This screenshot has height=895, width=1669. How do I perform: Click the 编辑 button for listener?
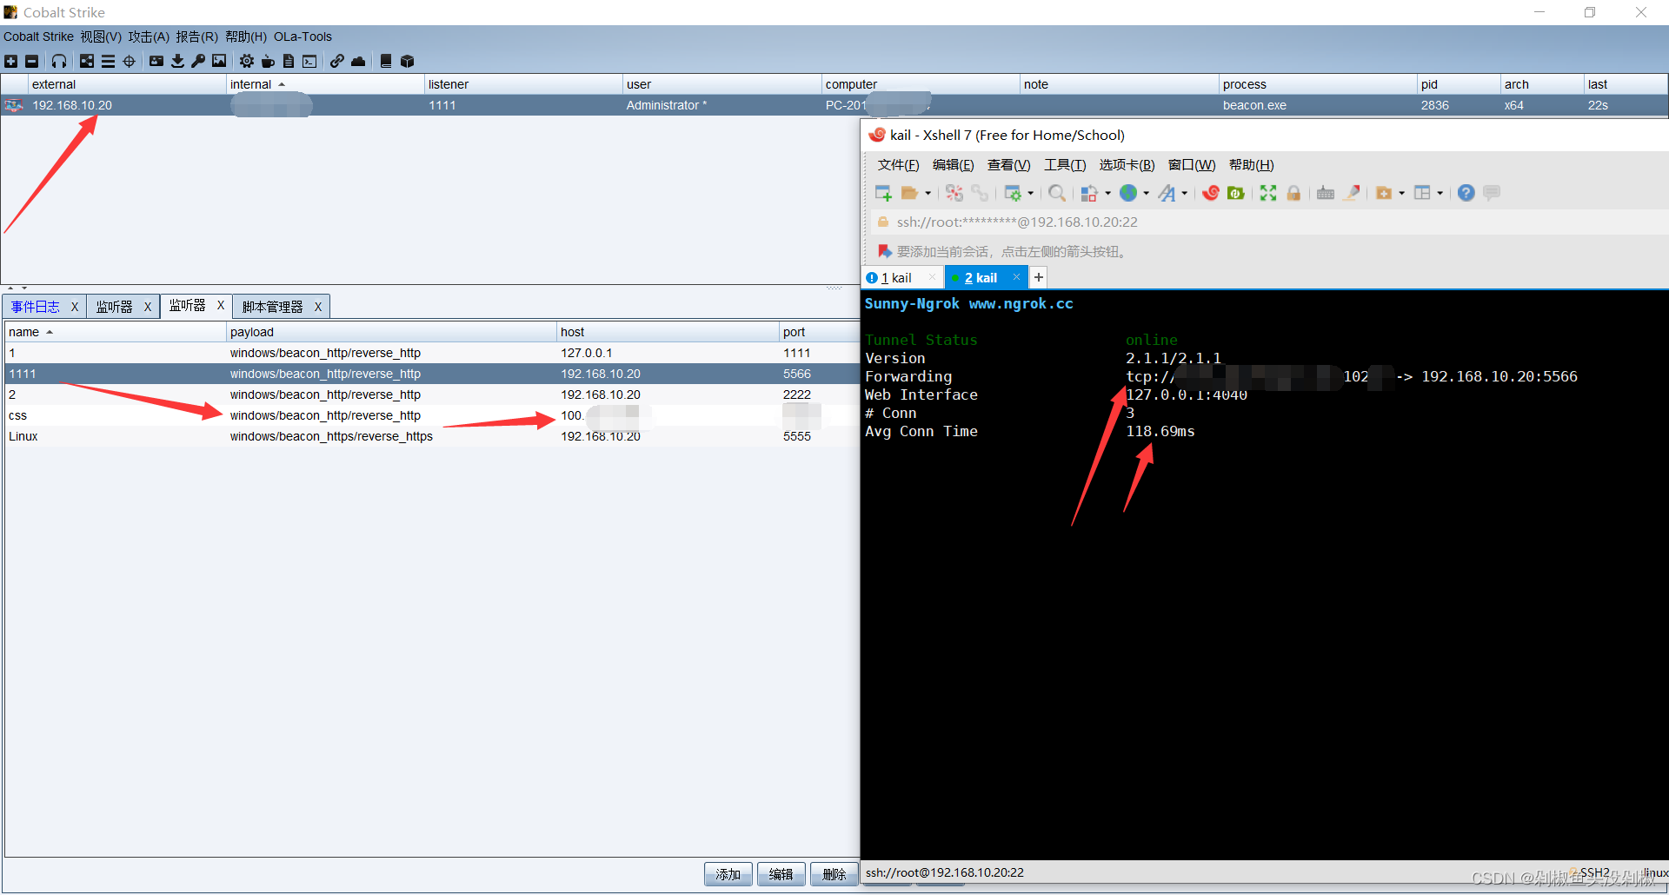[781, 874]
